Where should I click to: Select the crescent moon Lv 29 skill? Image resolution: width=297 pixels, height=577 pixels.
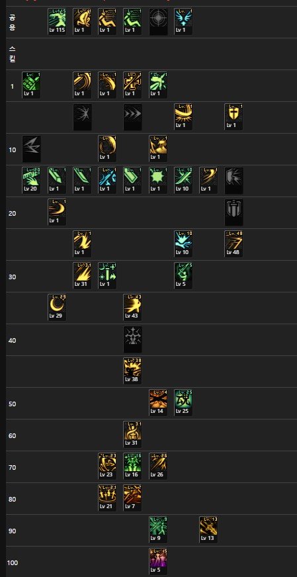point(57,307)
